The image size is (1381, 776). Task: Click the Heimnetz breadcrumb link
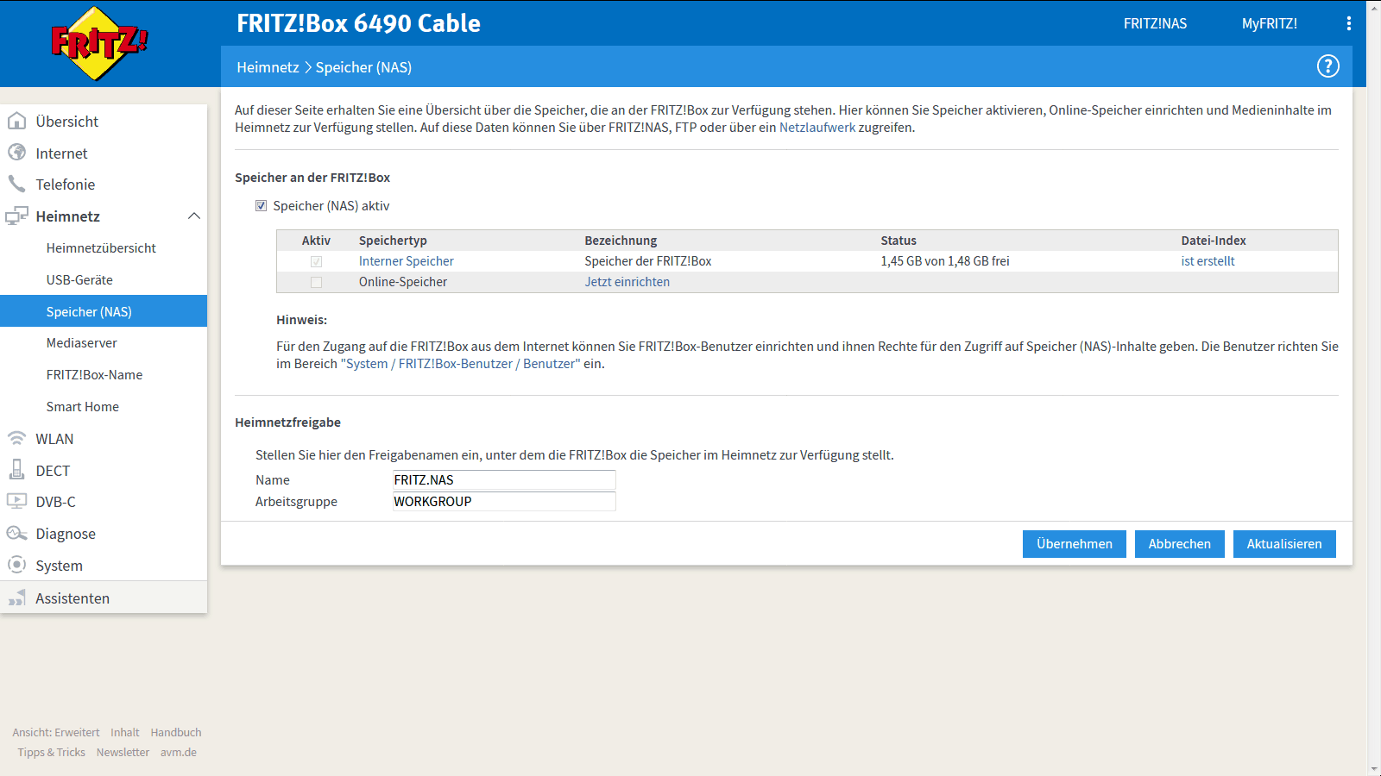[x=268, y=67]
